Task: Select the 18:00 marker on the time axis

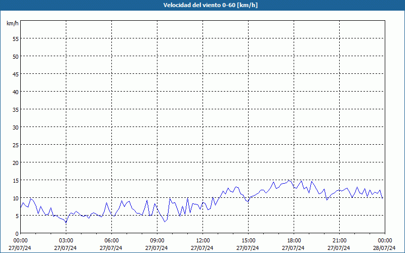Action: pos(294,240)
